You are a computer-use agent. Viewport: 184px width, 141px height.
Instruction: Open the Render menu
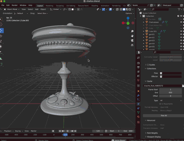[14, 5]
